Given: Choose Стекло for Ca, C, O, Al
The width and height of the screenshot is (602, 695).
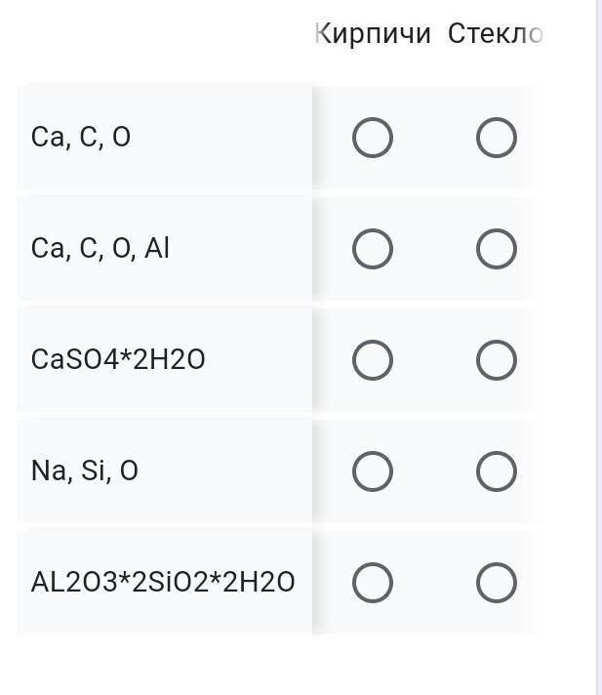Looking at the screenshot, I should [x=496, y=249].
